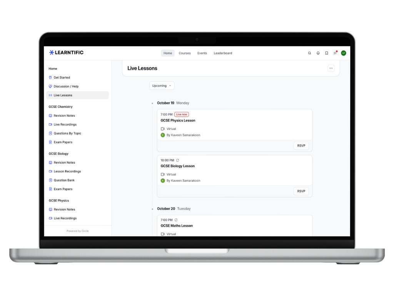The height and width of the screenshot is (296, 394).
Task: Follow the Powered by Circle link
Action: (78, 231)
